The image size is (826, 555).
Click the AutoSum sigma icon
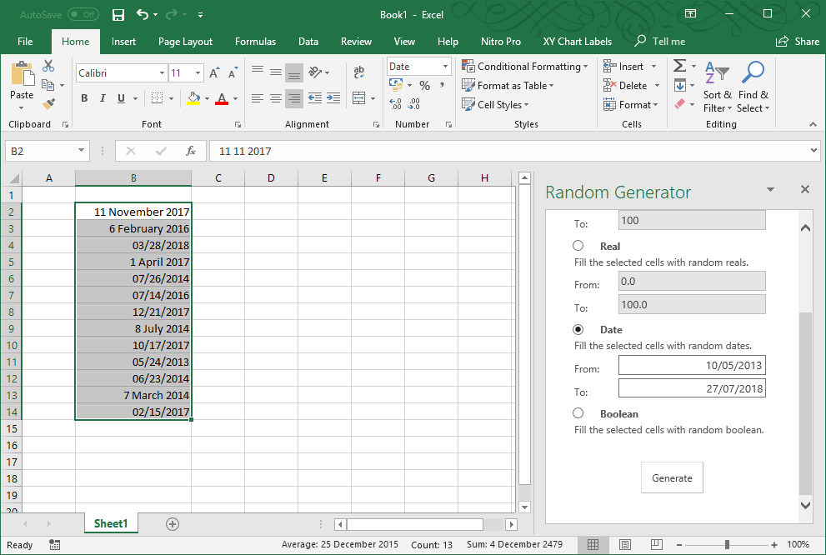coord(679,66)
